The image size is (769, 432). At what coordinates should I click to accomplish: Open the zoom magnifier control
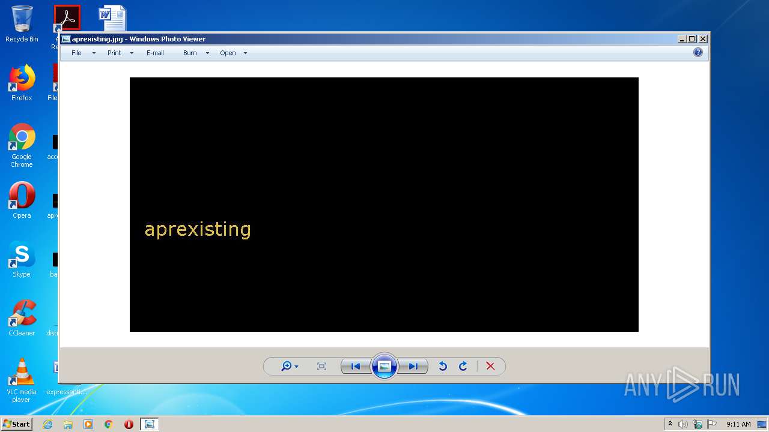point(290,366)
